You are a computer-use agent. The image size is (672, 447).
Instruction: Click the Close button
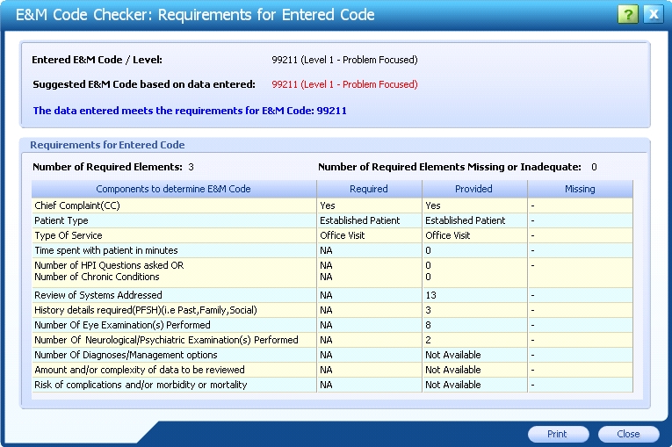[628, 434]
